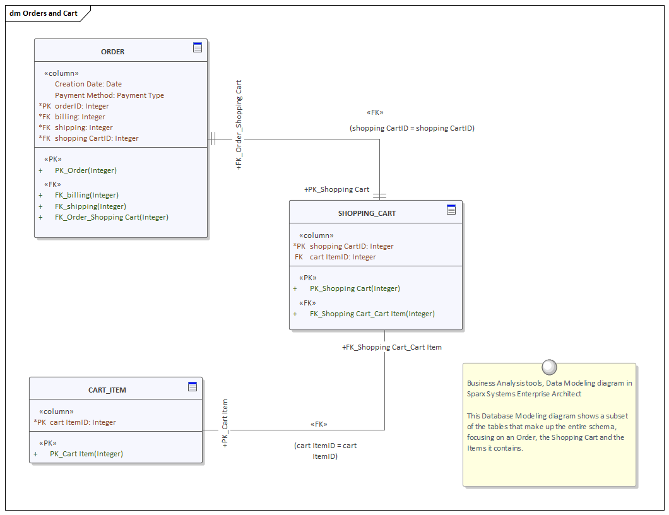Click the PK_Shopping Cart role label
669x515 pixels.
point(336,189)
